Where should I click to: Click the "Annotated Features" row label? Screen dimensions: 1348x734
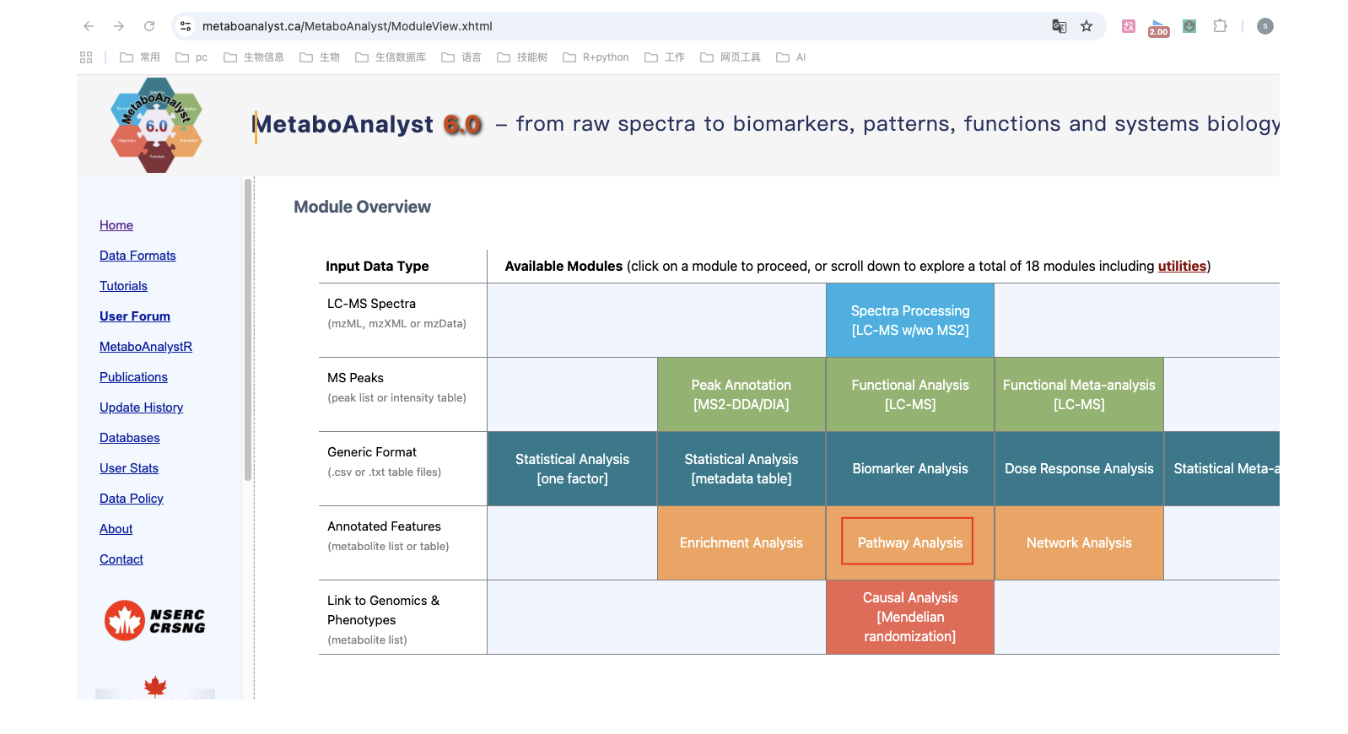[384, 526]
